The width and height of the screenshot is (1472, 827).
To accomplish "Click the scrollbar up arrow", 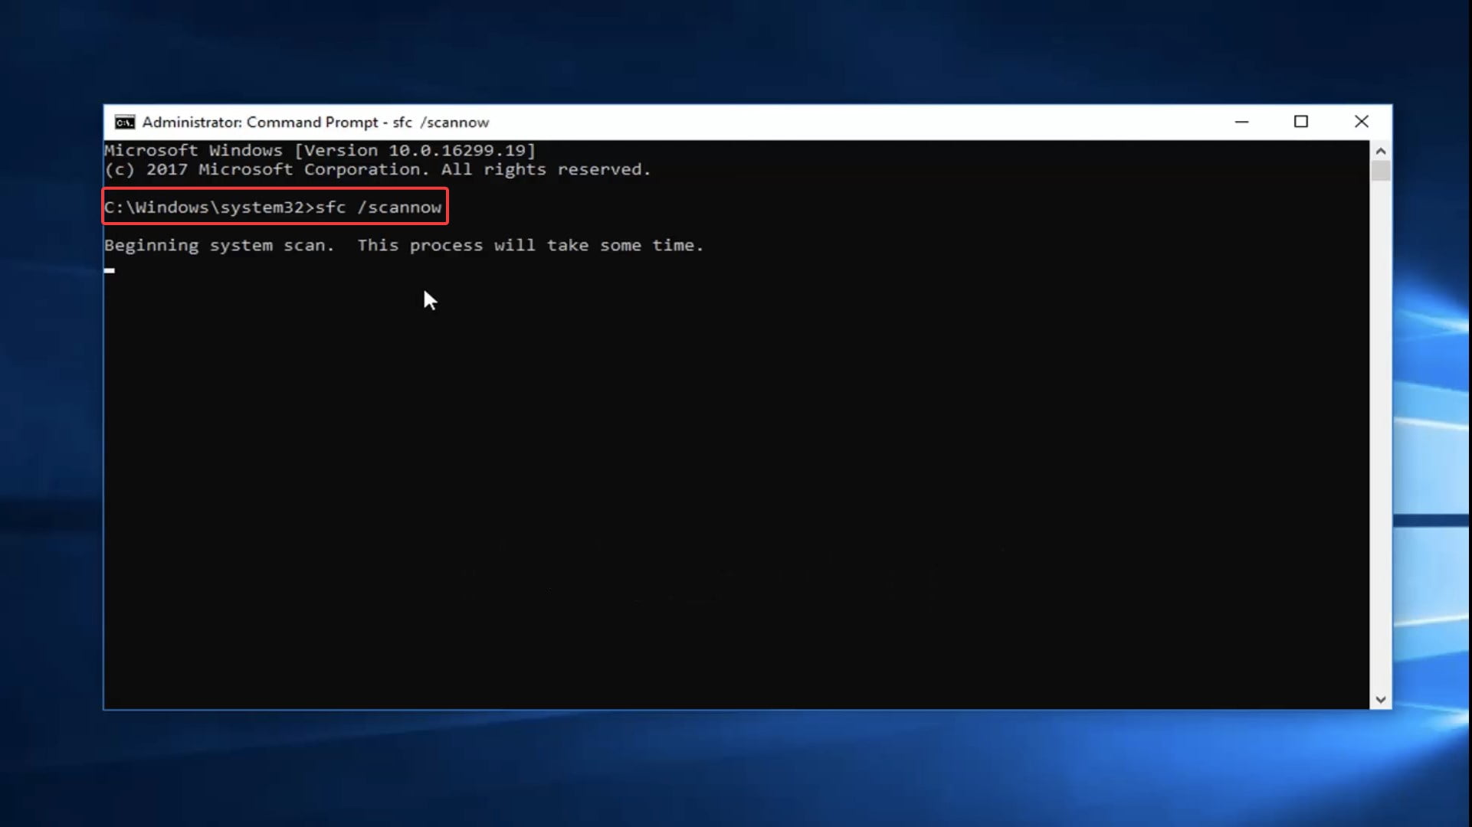I will pyautogui.click(x=1381, y=151).
